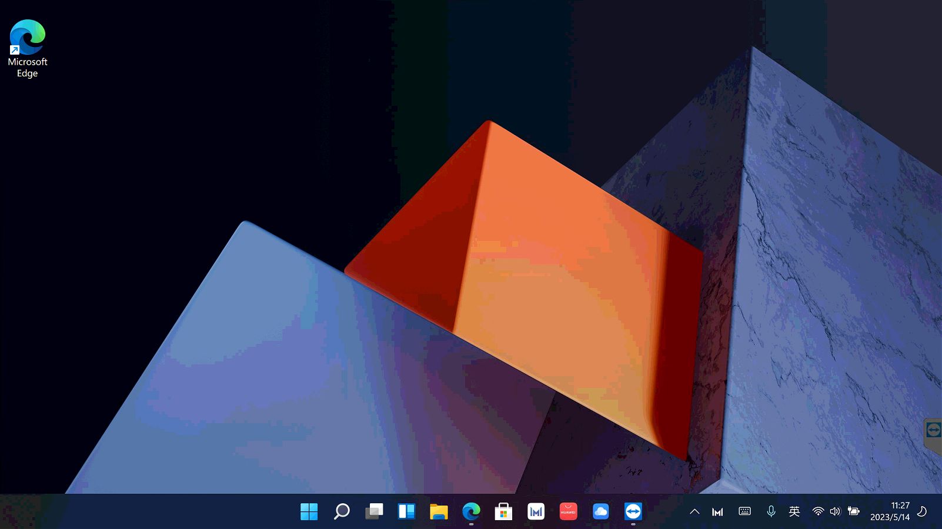Open the volume control
The image size is (942, 529).
pos(835,511)
